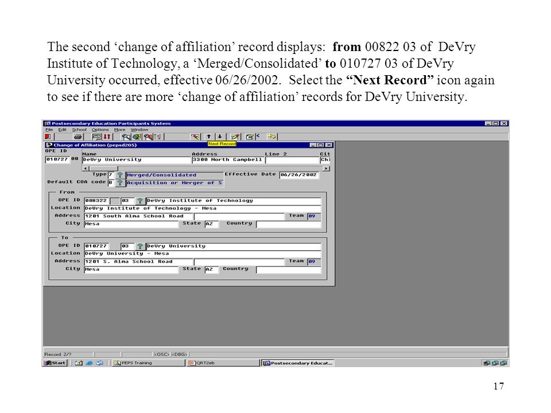Click the pencil edit icon in toolbar
This screenshot has height=413, width=551.
pos(235,137)
